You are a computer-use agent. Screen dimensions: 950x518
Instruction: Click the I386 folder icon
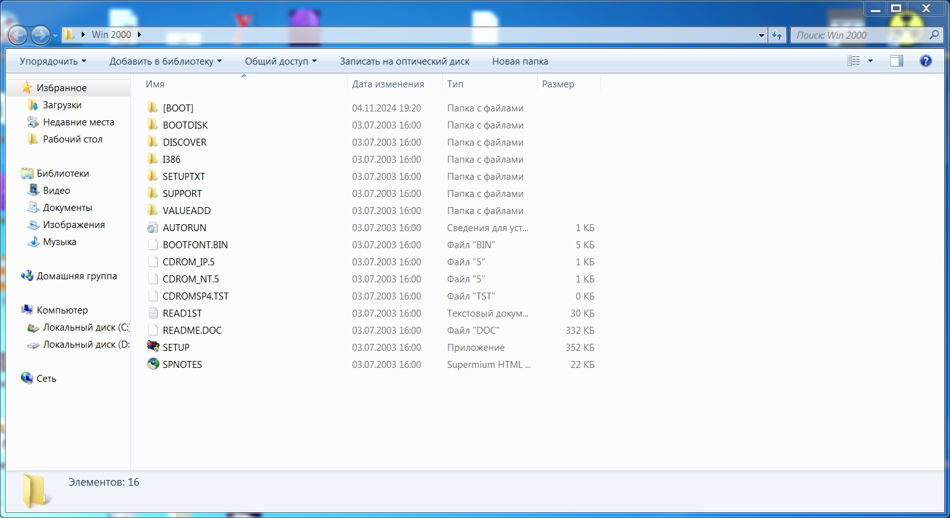(153, 159)
